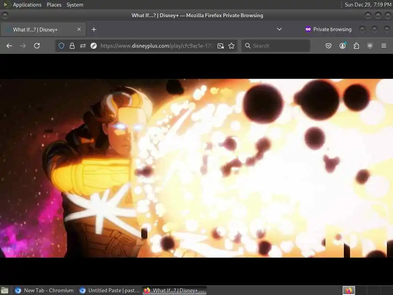This screenshot has height=295, width=393.
Task: Click the DRM/autoplay permission icon
Action: (94, 46)
